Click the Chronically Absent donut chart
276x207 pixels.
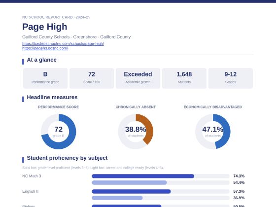tap(136, 132)
